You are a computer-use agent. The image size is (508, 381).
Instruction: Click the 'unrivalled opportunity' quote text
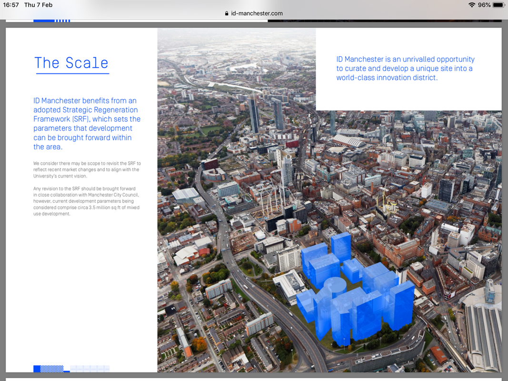[x=405, y=69]
